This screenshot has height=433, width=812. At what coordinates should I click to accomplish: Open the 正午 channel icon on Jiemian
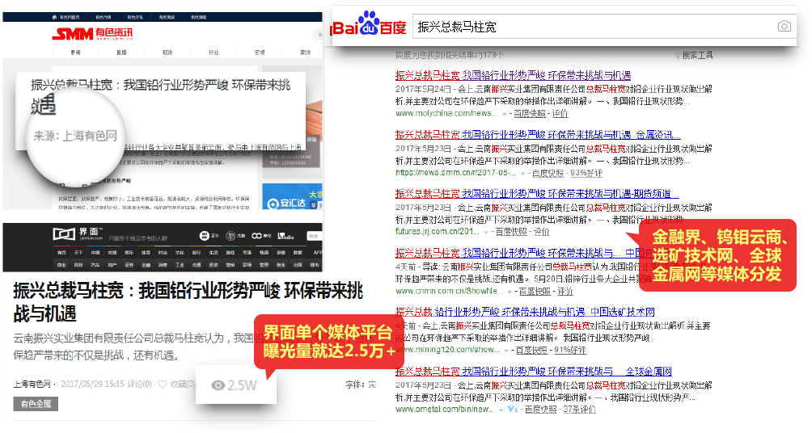(x=209, y=236)
